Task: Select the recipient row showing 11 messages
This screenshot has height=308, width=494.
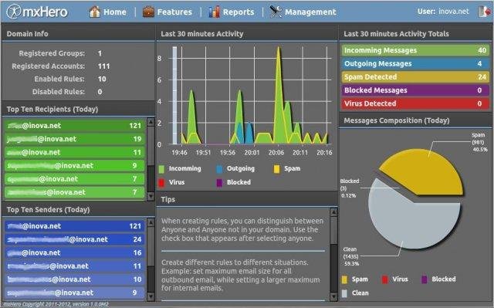Action: click(x=75, y=152)
